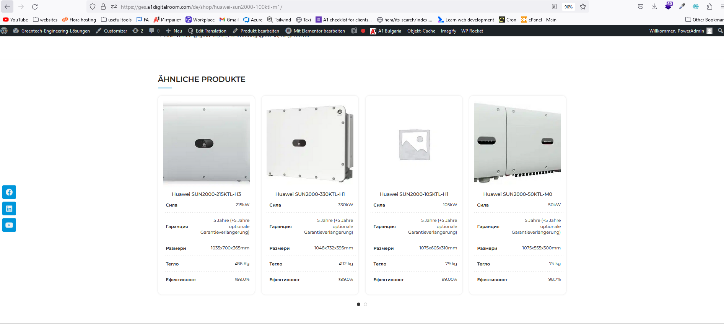Open the comments bubble in admin bar

(154, 31)
